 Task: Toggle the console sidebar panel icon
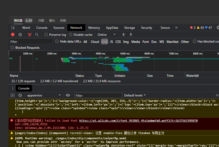pyautogui.click(x=12, y=95)
